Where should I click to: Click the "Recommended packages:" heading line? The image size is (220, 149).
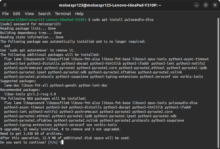point(20,90)
